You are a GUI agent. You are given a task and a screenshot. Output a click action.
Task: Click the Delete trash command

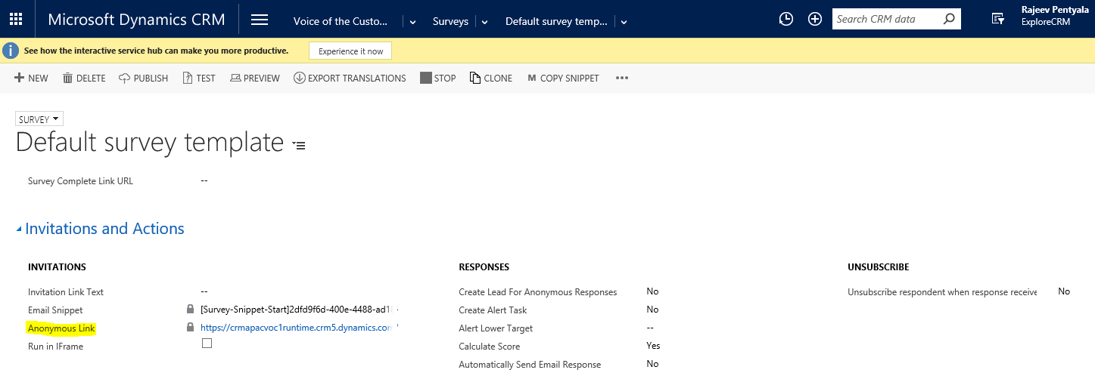pos(83,79)
